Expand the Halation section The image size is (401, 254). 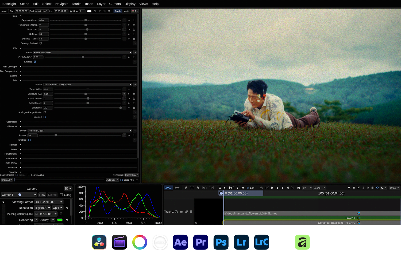[20, 145]
